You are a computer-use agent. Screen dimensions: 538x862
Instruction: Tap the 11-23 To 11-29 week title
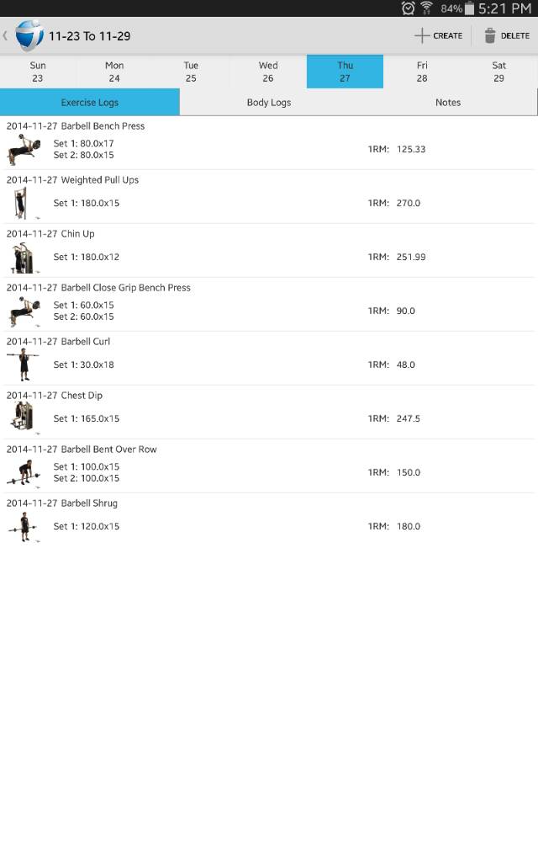(90, 36)
